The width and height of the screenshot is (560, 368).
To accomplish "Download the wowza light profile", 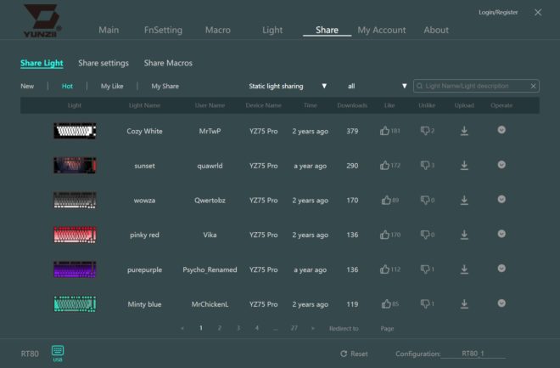I will tap(464, 201).
